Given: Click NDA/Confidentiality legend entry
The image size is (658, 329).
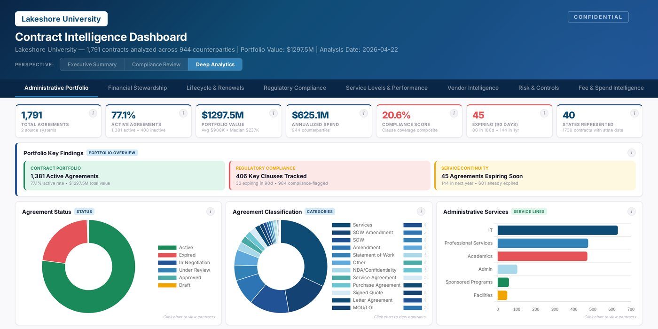Looking at the screenshot, I should pos(364,270).
